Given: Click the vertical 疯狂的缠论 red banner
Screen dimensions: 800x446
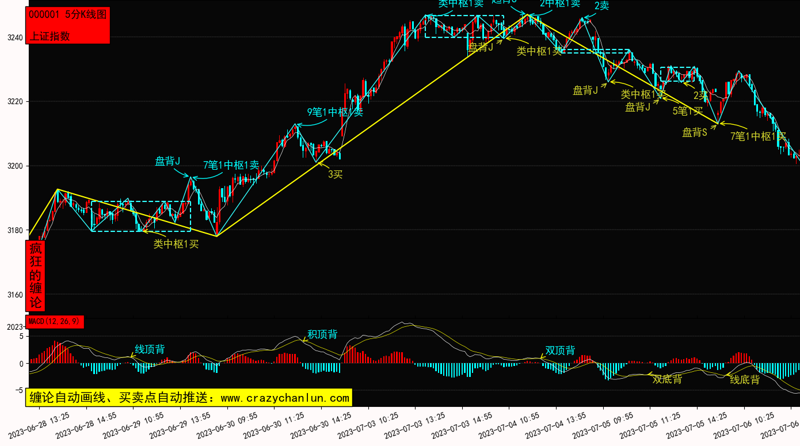Looking at the screenshot, I should [x=36, y=276].
